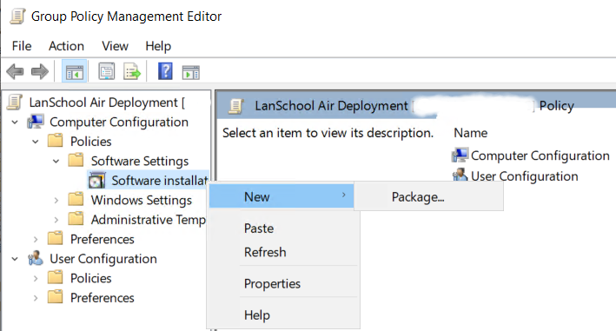Open the Properties toolbar icon

point(107,72)
